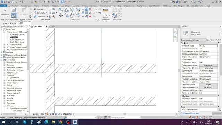Click the Text 'A' icon in quick access toolbar
This screenshot has width=222, height=125.
[49, 2]
